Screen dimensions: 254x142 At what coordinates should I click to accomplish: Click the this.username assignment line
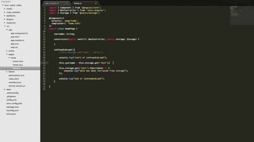pyautogui.click(x=84, y=63)
